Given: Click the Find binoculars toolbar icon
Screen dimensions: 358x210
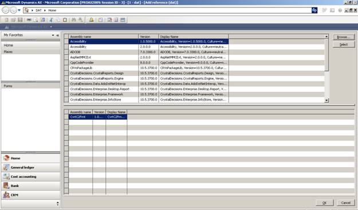Looking at the screenshot, I should (x=73, y=20).
